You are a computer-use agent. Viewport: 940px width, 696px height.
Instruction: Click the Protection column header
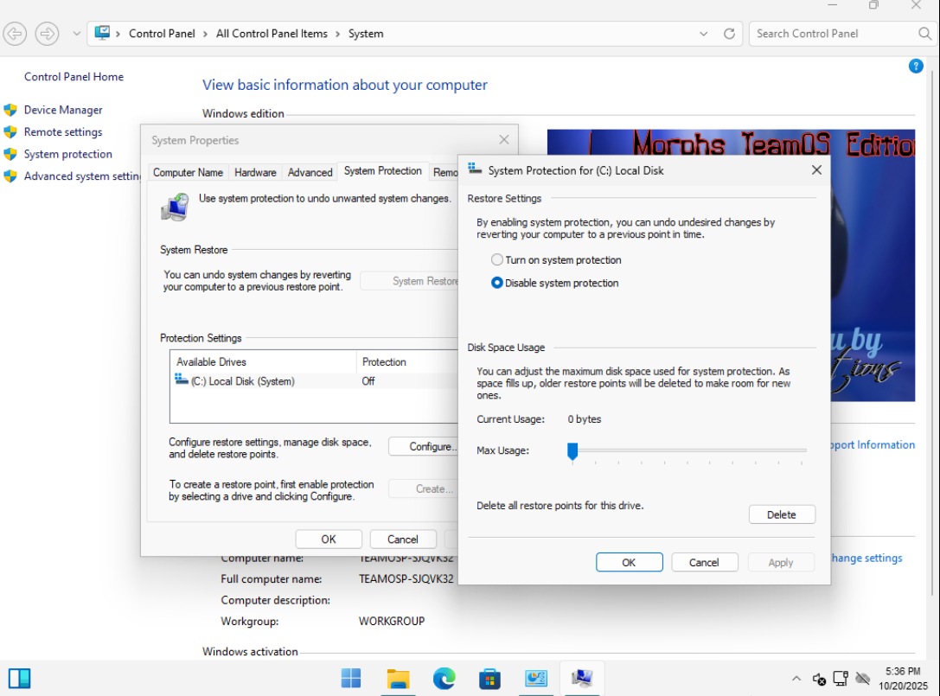tap(407, 362)
